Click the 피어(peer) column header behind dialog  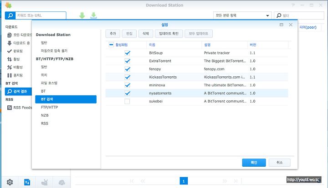(308, 27)
